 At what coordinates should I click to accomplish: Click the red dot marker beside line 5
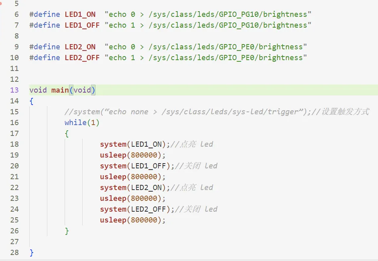point(1,2)
